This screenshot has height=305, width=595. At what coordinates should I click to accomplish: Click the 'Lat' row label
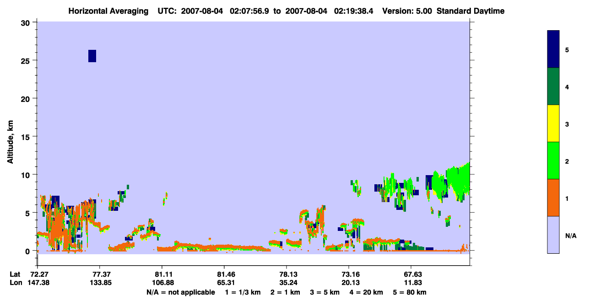(15, 274)
